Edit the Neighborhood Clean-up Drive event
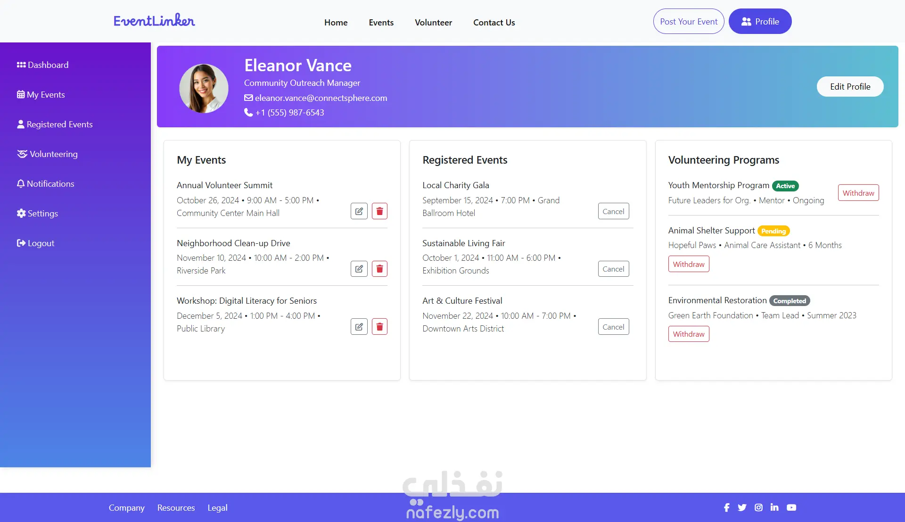The width and height of the screenshot is (905, 522). pyautogui.click(x=359, y=269)
